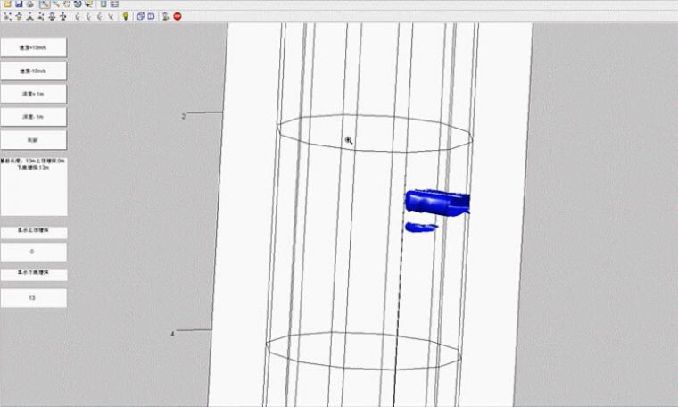The width and height of the screenshot is (678, 407).
Task: Click the save disk icon in toolbar
Action: pyautogui.click(x=18, y=4)
